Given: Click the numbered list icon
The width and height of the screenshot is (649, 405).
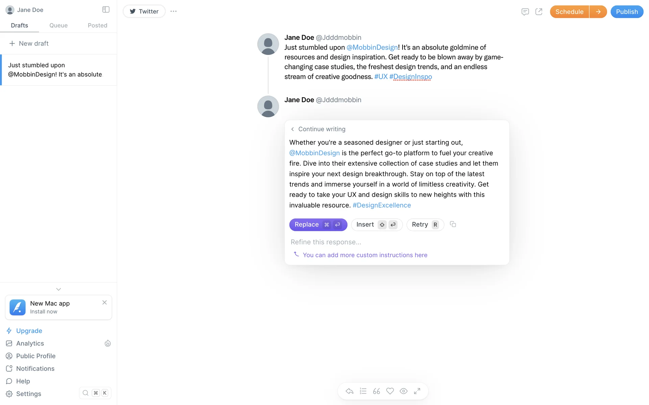Looking at the screenshot, I should pos(363,391).
